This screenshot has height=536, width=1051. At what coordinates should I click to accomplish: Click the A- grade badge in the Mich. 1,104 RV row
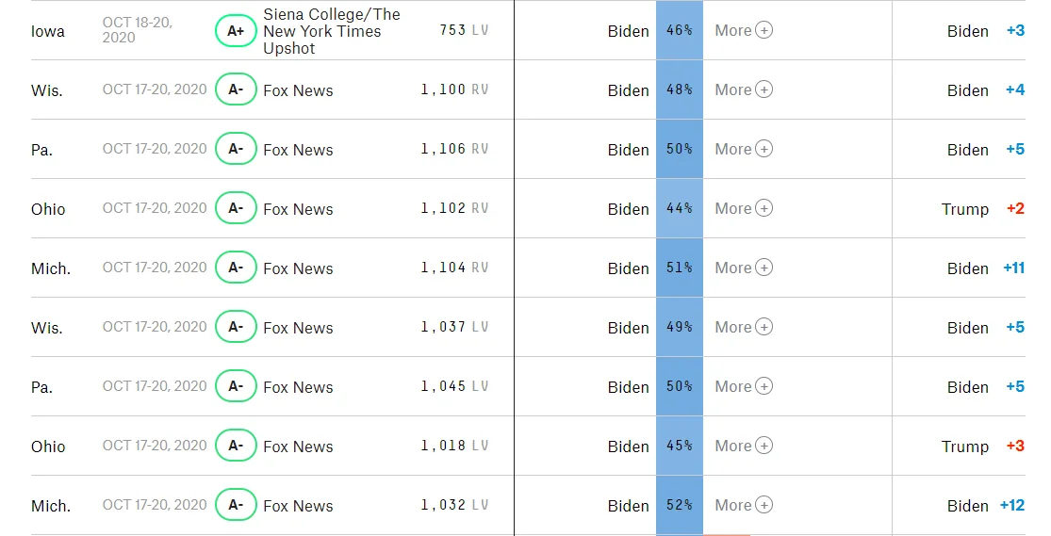point(236,268)
